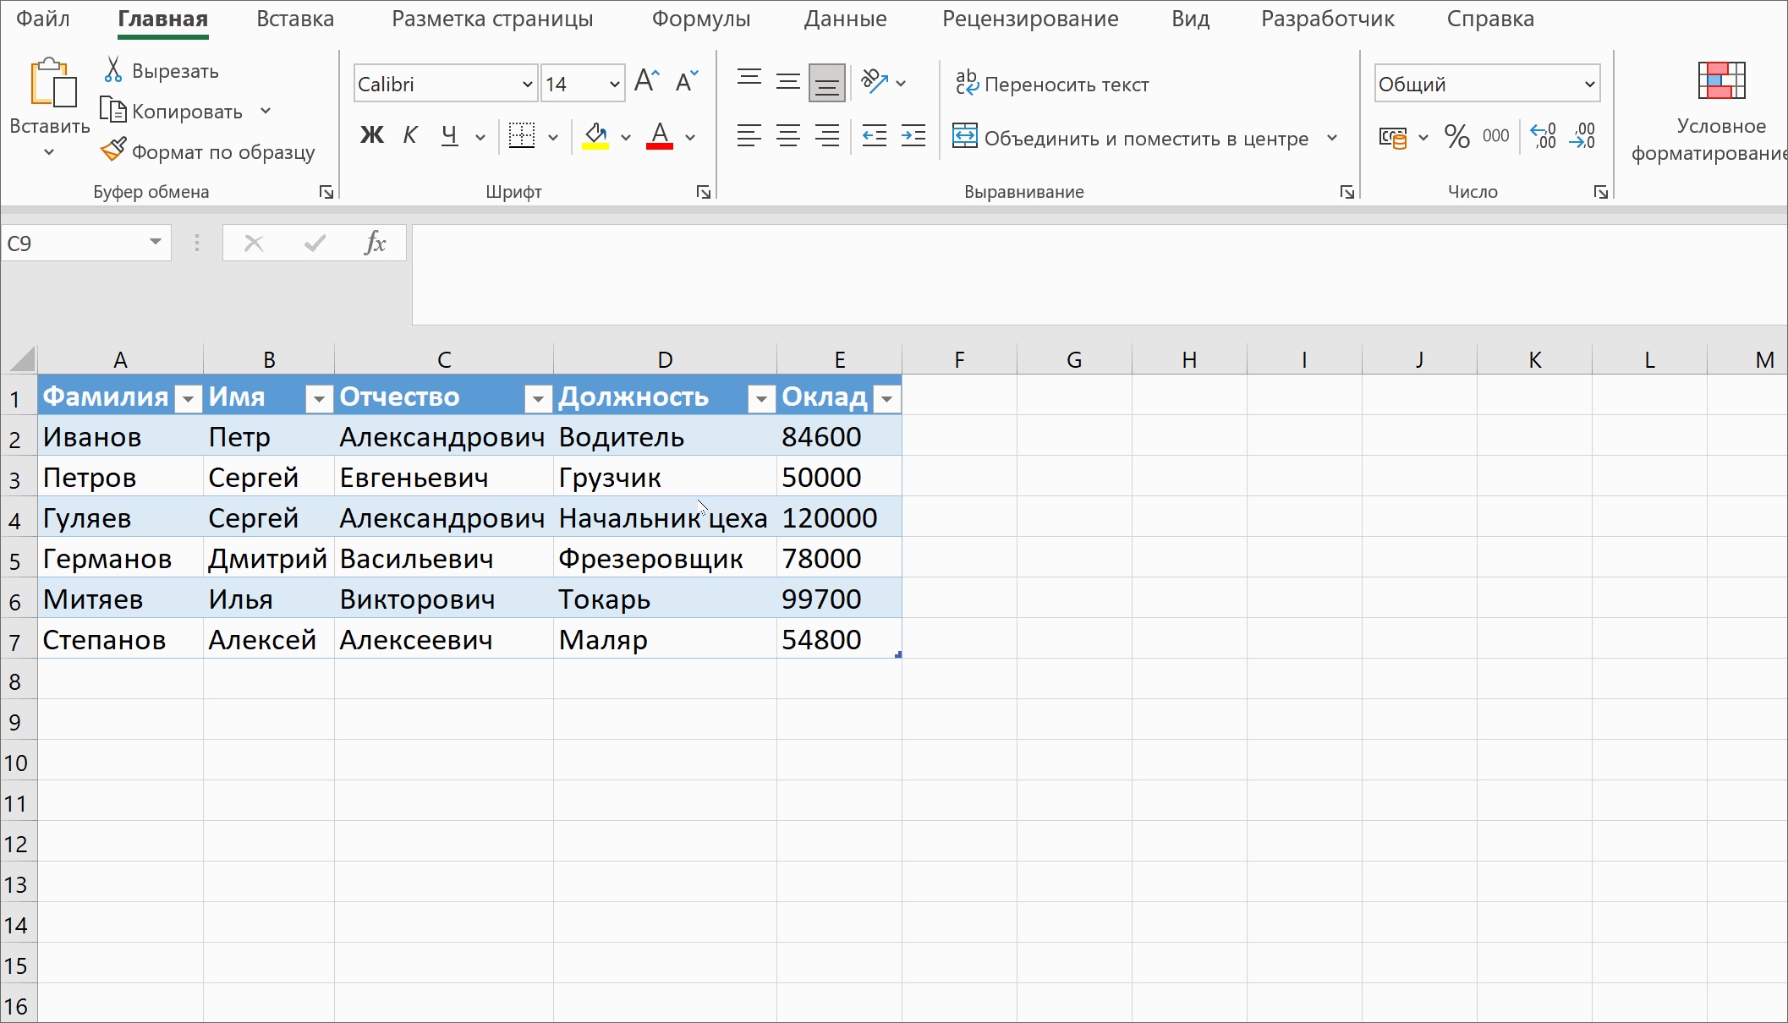
Task: Open Conditional Formatting icon
Action: tap(1720, 82)
